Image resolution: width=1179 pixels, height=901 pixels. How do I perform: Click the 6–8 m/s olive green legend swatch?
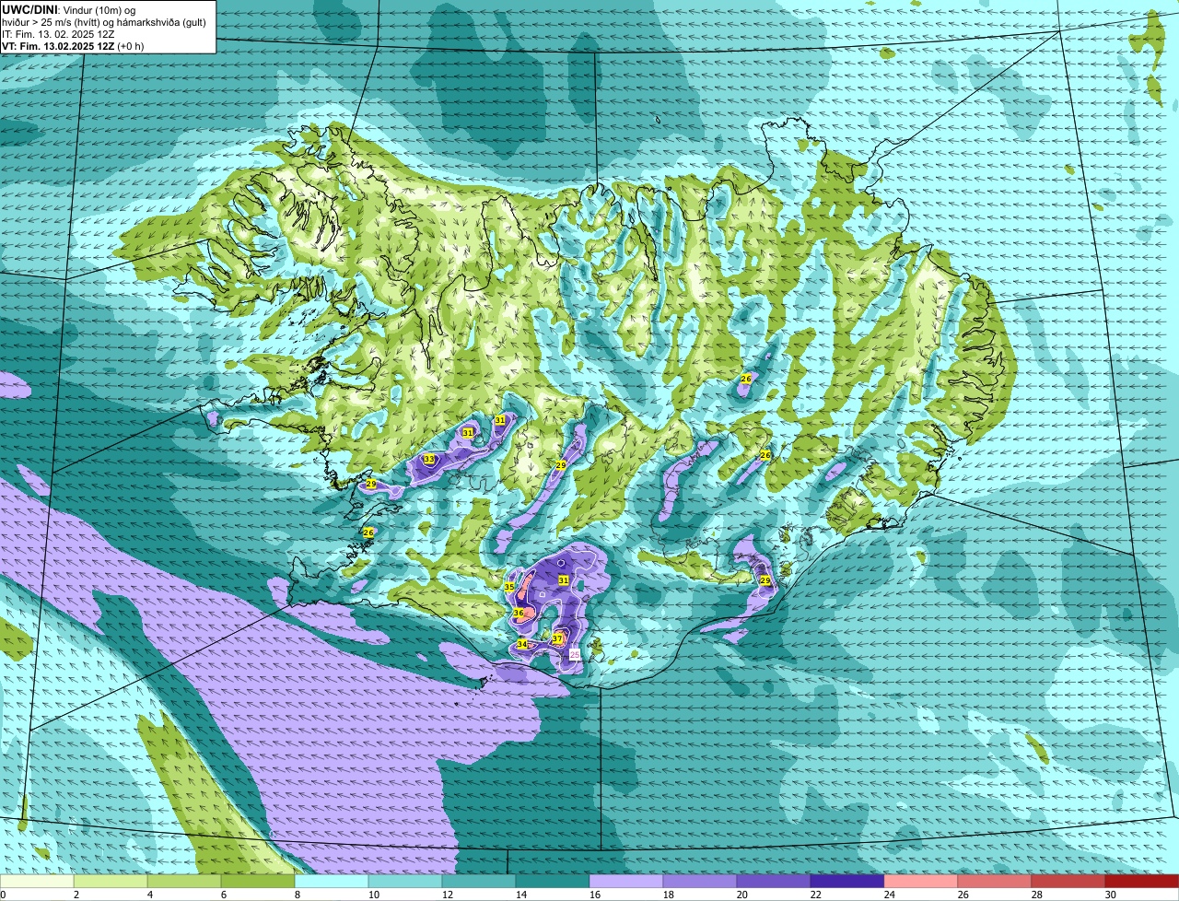(x=258, y=882)
